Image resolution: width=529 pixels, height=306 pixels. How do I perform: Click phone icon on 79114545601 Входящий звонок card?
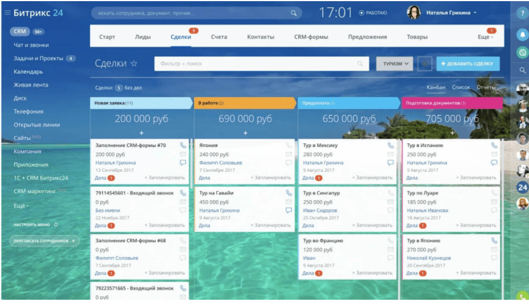point(183,193)
